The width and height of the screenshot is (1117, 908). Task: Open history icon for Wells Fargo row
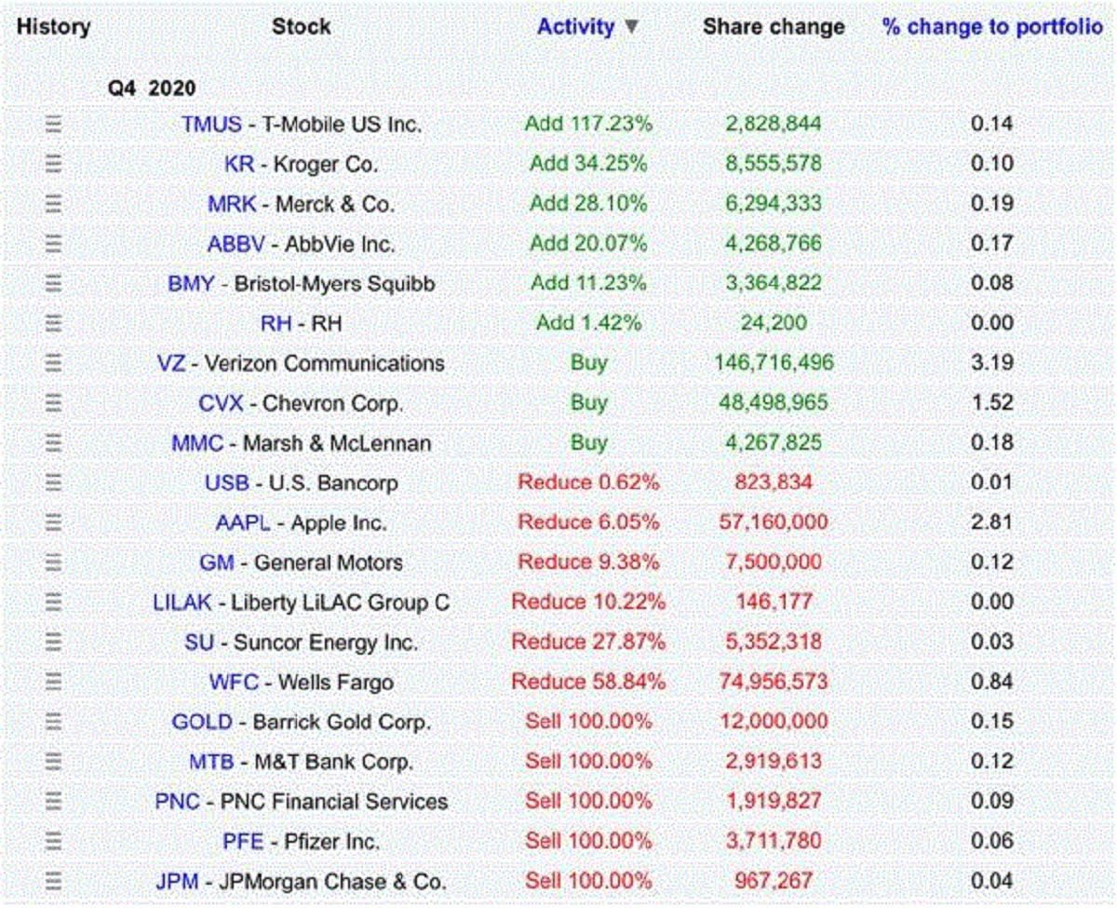pyautogui.click(x=54, y=682)
